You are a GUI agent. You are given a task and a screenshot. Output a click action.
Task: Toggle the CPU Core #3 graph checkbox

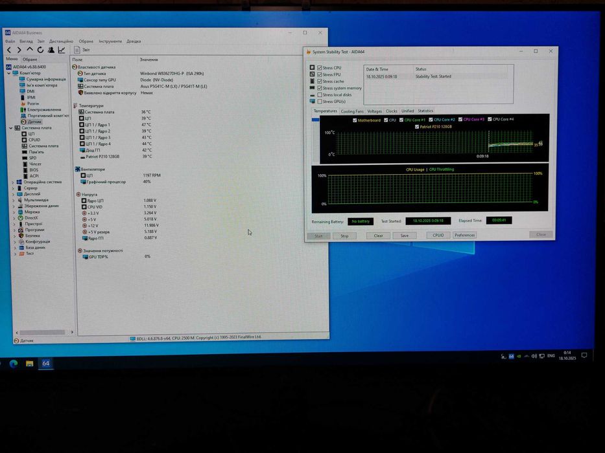pos(460,120)
